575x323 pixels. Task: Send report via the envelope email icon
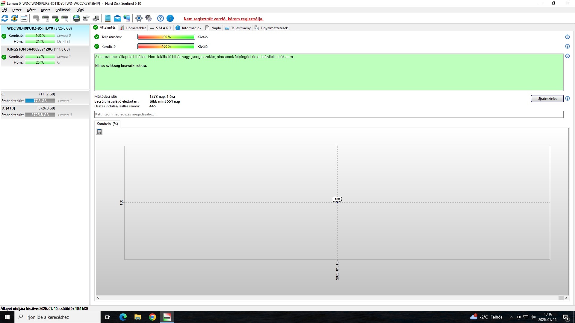117,18
